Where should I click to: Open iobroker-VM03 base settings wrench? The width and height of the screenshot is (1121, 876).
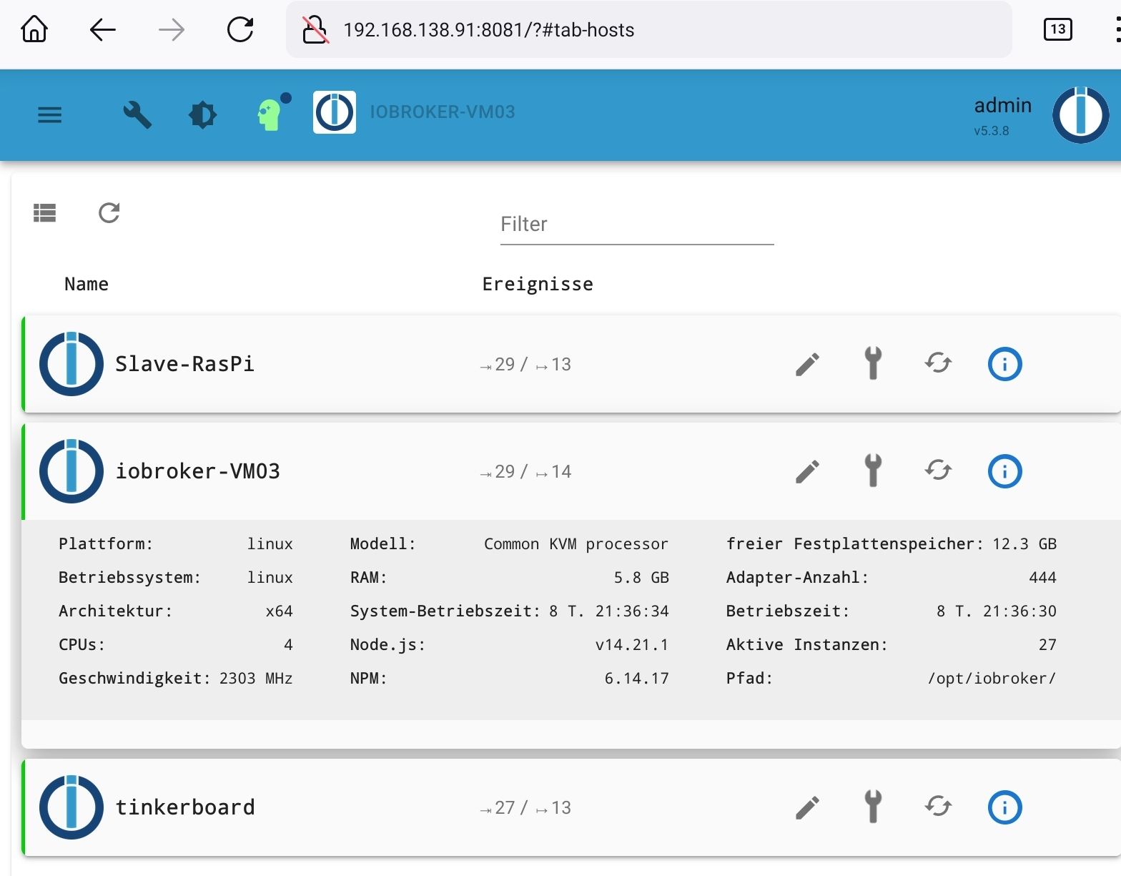(x=873, y=471)
